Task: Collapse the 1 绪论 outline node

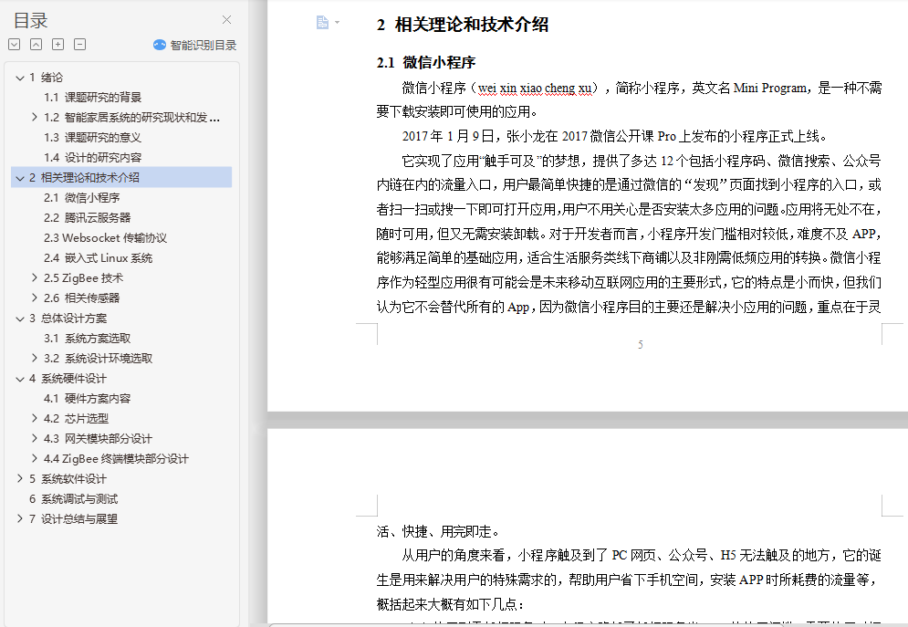Action: point(20,78)
